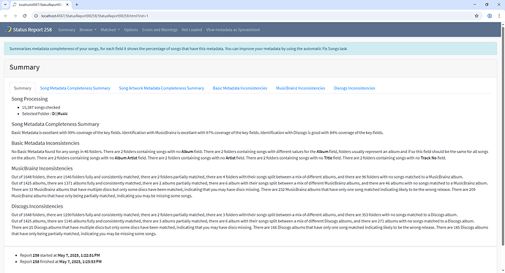Viewport: 505px width, 273px height.
Task: Open the Not Loaded navbar link
Action: [x=192, y=29]
